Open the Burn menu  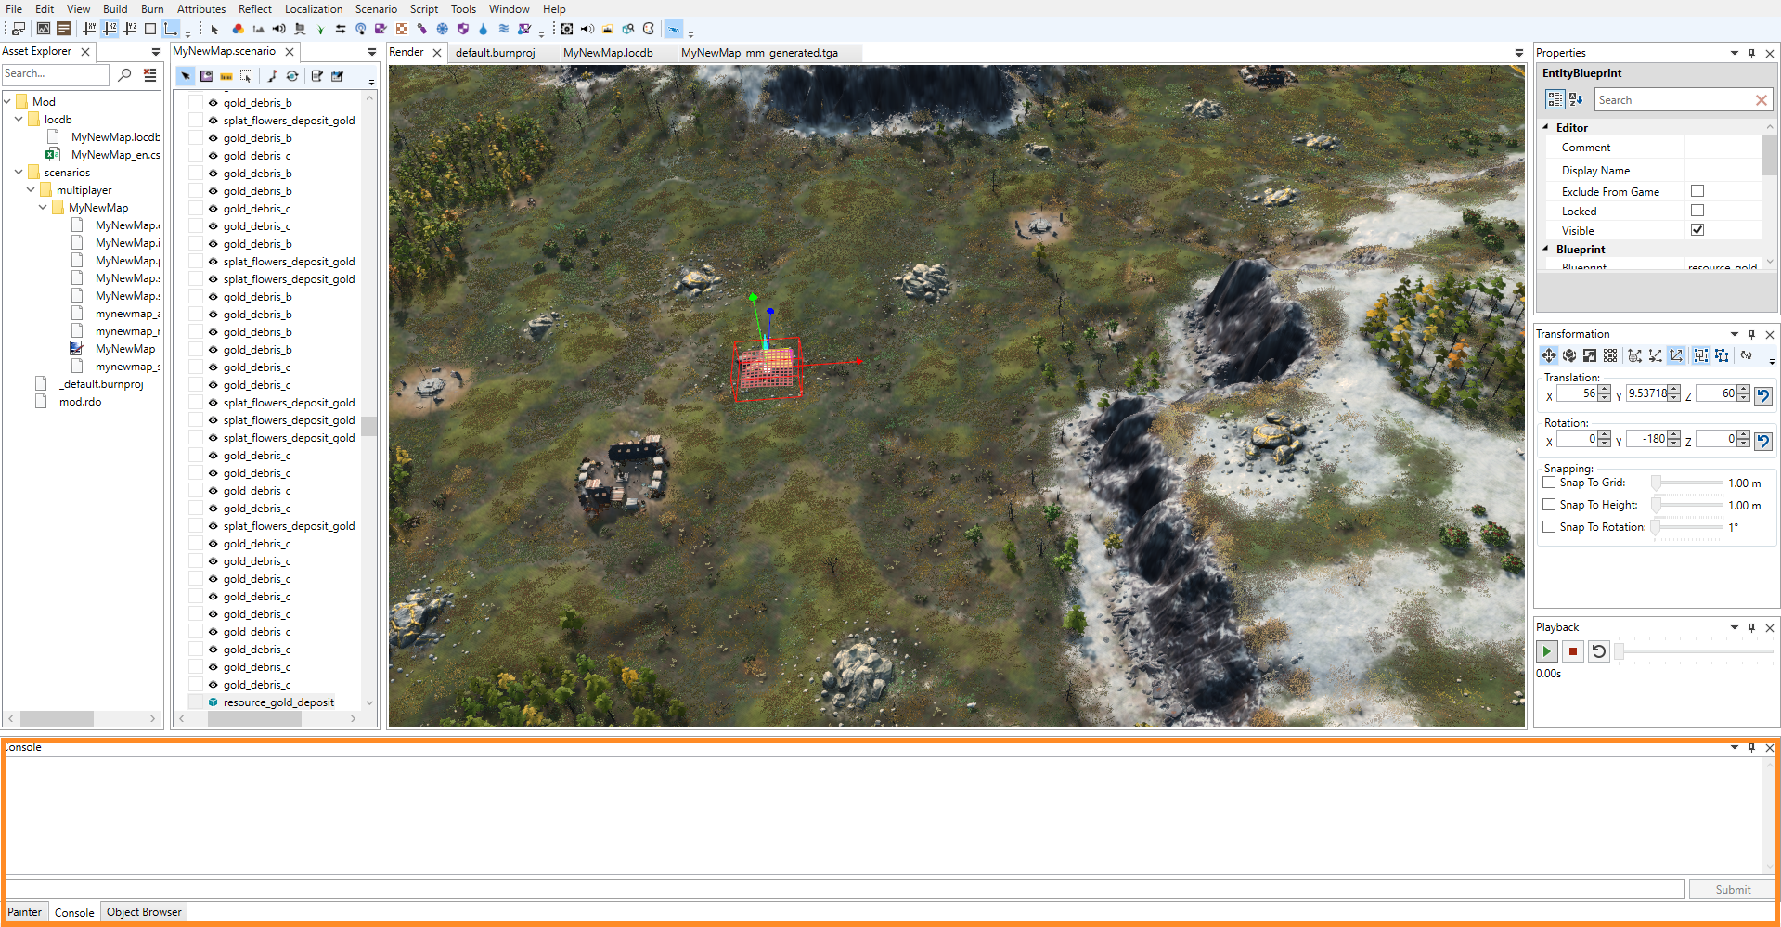pos(152,9)
